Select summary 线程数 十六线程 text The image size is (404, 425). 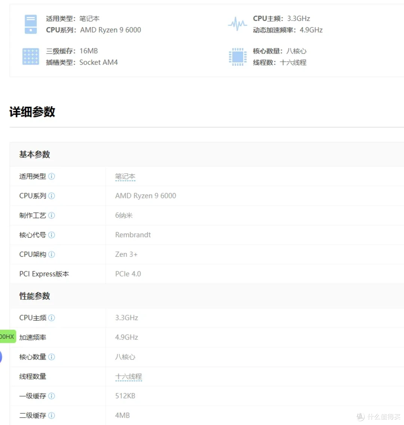tap(280, 63)
